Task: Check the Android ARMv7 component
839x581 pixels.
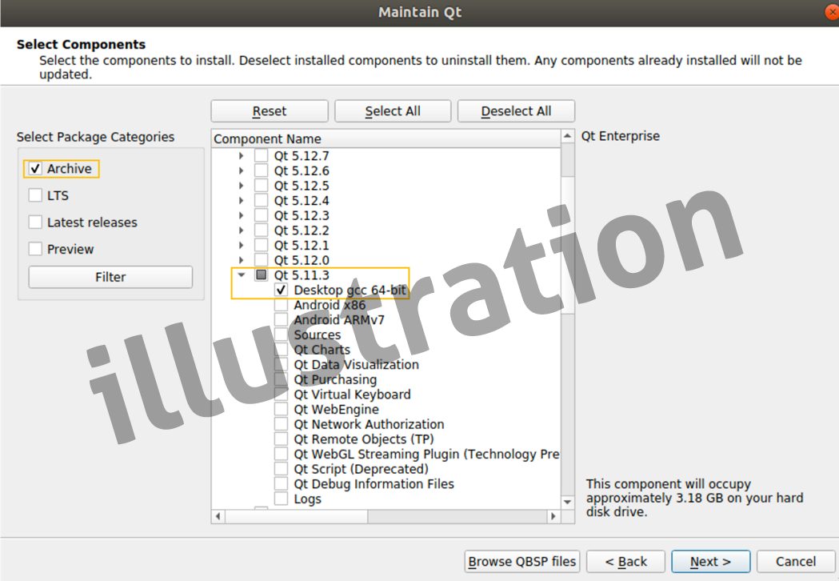Action: click(x=281, y=319)
